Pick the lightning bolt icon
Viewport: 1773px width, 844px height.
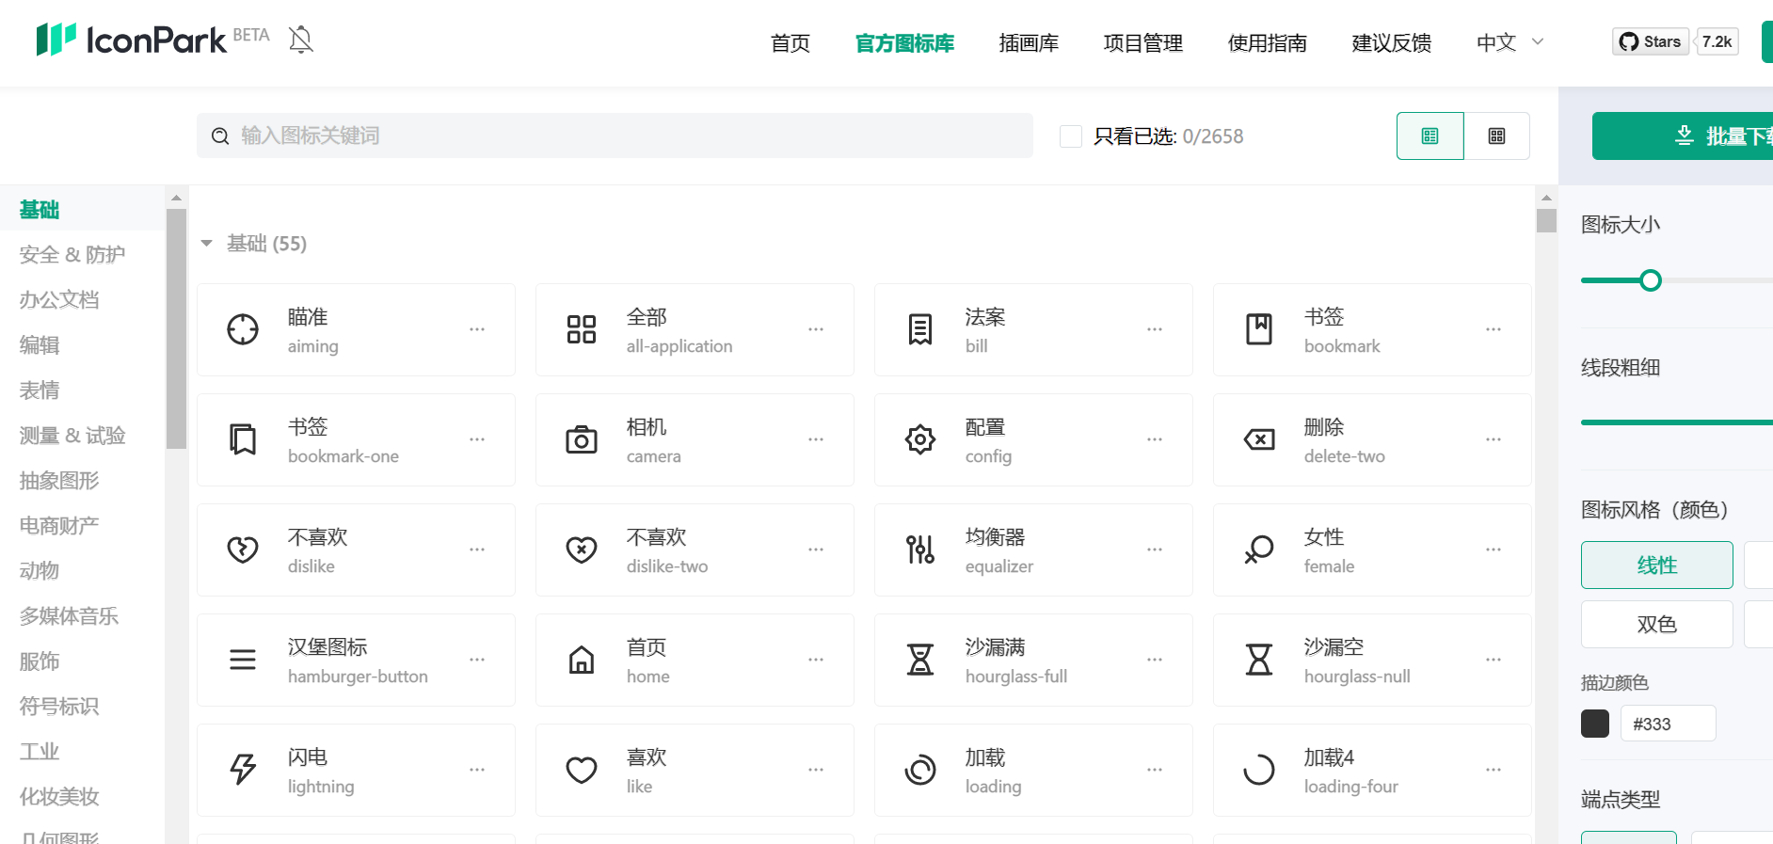[x=243, y=770]
